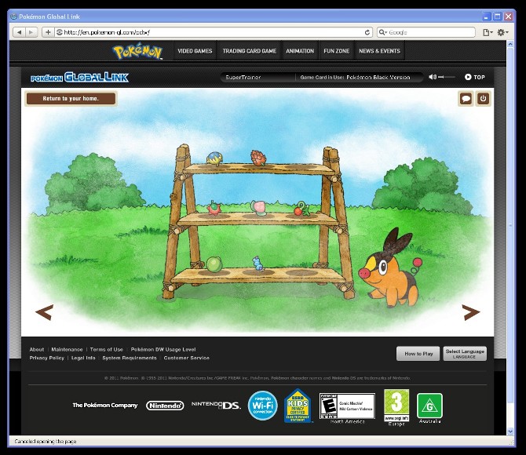Open the Privacy Policy footer link
Image resolution: width=526 pixels, height=455 pixels.
tap(46, 358)
